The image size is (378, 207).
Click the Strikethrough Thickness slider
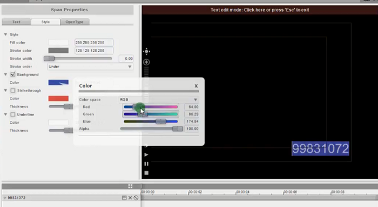pos(60,106)
